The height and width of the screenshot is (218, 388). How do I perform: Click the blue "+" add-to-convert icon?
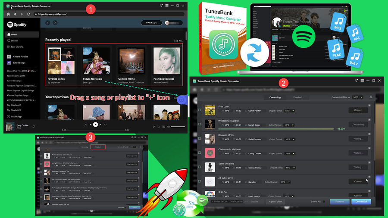pyautogui.click(x=182, y=100)
